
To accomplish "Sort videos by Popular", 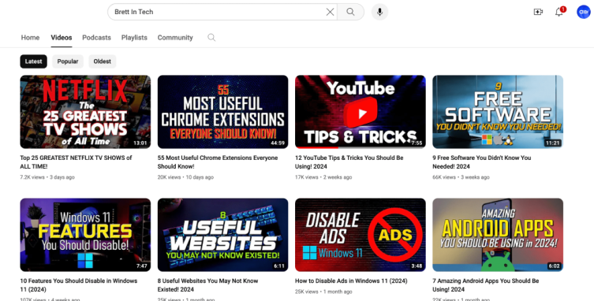I will (x=68, y=61).
